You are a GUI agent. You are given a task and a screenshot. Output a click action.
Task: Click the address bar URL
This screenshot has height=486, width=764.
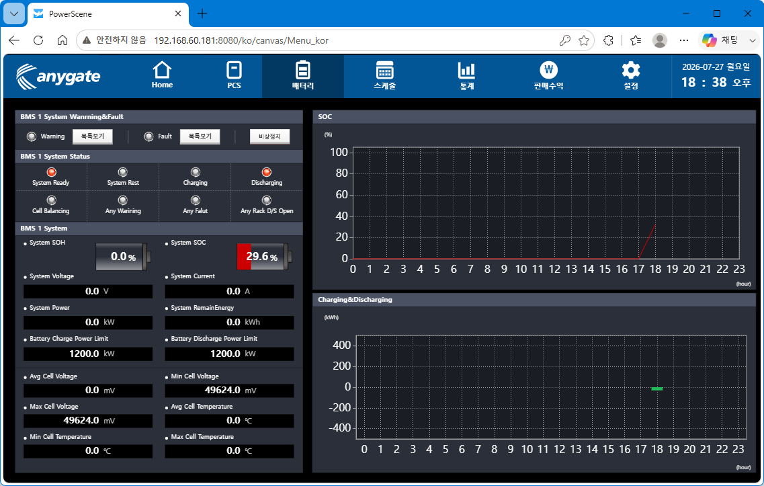[x=241, y=40]
